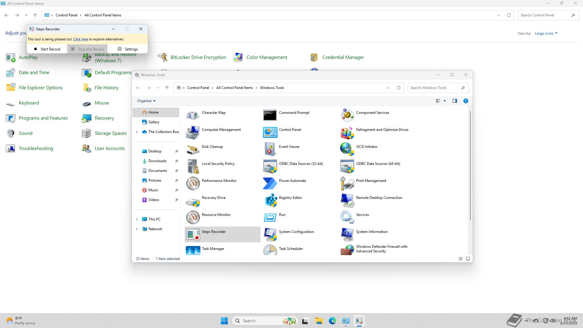The height and width of the screenshot is (328, 583).
Task: Click the Windows Tools vertical scrollbar
Action: tap(470, 166)
